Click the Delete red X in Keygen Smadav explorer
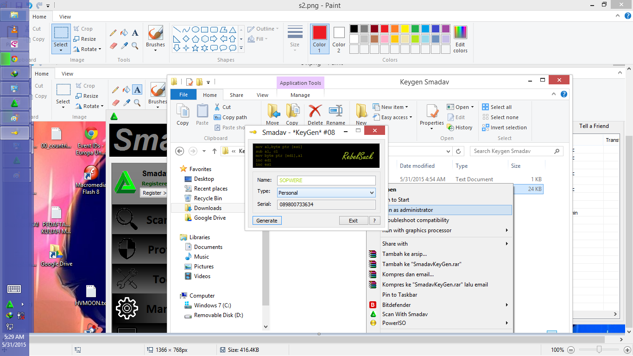 point(315,114)
